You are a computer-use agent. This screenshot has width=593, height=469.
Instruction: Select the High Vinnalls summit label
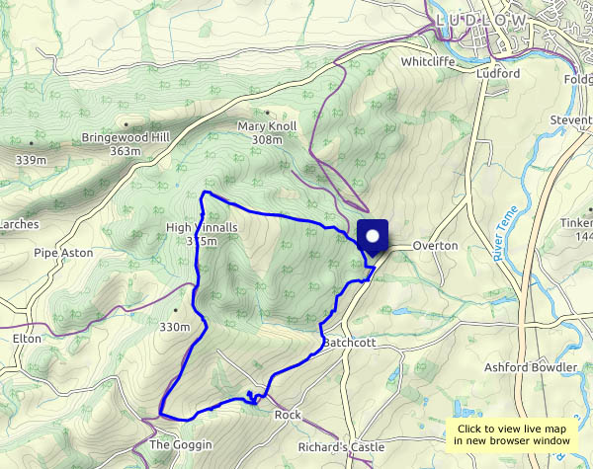202,234
